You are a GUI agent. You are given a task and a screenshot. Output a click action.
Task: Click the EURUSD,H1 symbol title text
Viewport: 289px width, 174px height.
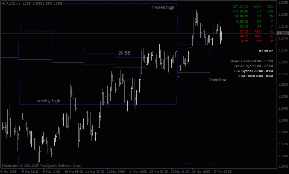click(11, 4)
